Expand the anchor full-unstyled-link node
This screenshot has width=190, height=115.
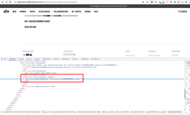24,67
